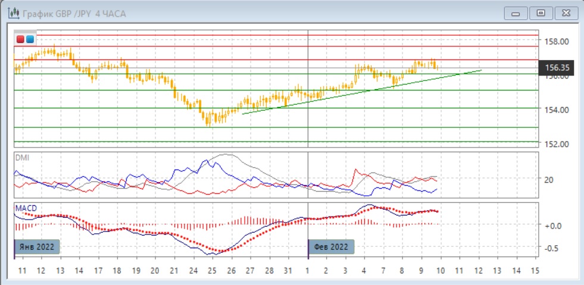Click the current price tag 156.35

click(x=558, y=68)
